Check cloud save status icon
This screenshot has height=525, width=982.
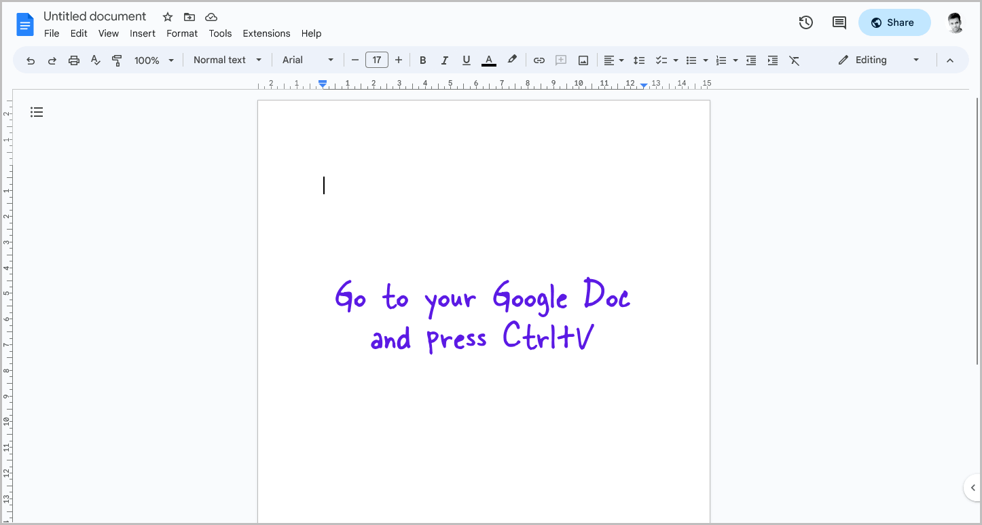coord(211,17)
